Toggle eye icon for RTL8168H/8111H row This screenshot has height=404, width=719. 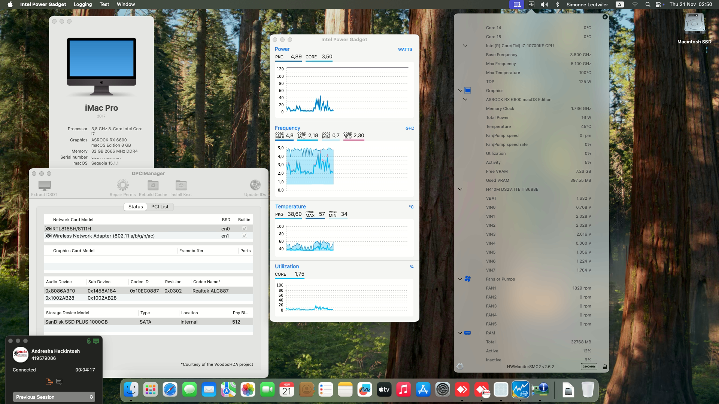point(48,229)
